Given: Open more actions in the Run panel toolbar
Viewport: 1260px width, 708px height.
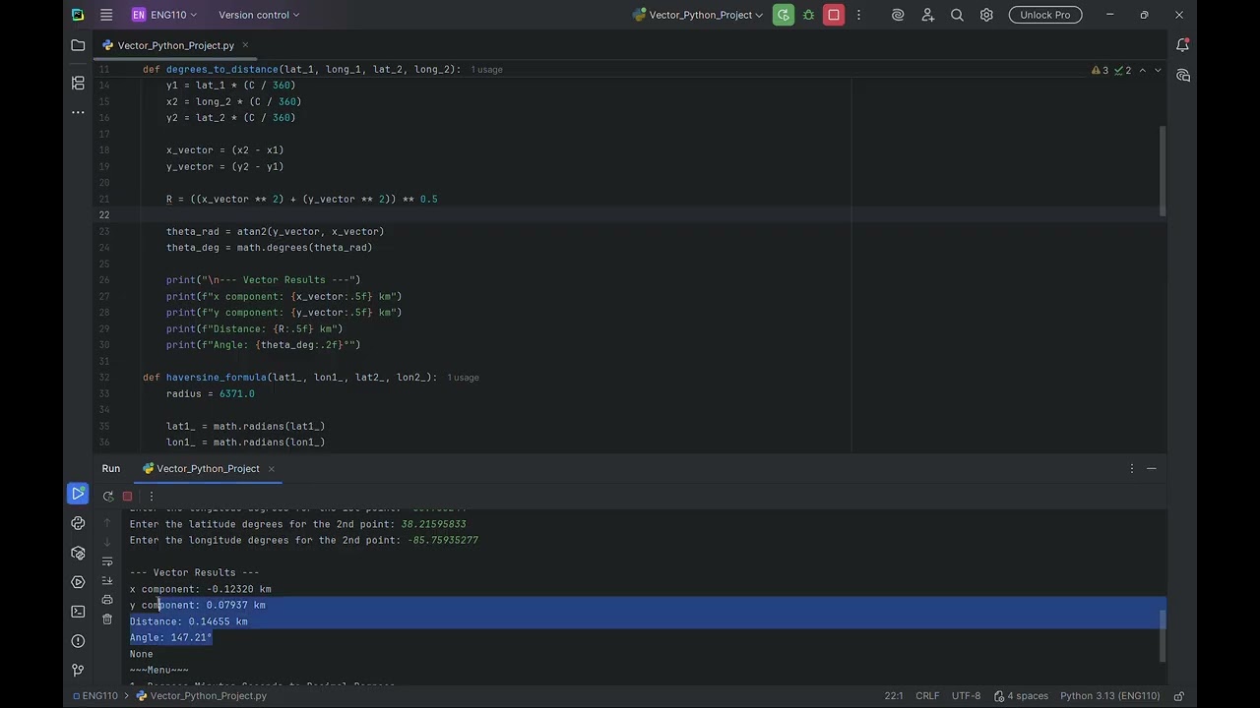Looking at the screenshot, I should (x=151, y=497).
